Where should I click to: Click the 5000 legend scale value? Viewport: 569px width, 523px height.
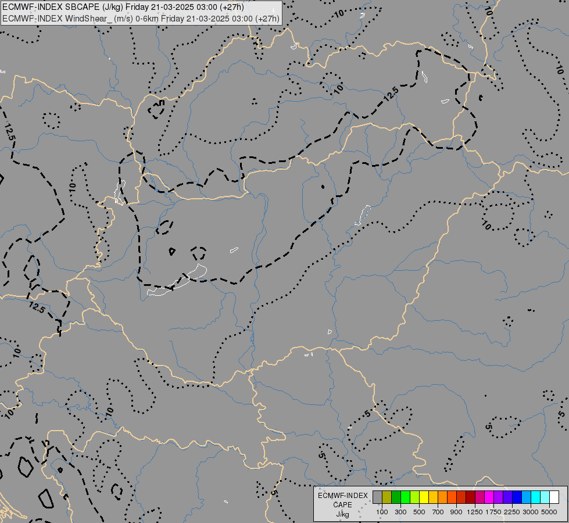click(549, 512)
